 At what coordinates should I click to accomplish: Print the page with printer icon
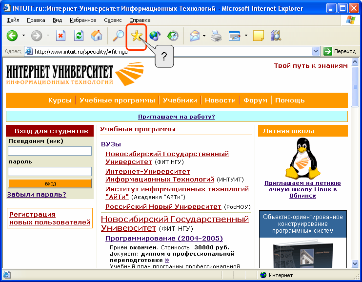216,36
